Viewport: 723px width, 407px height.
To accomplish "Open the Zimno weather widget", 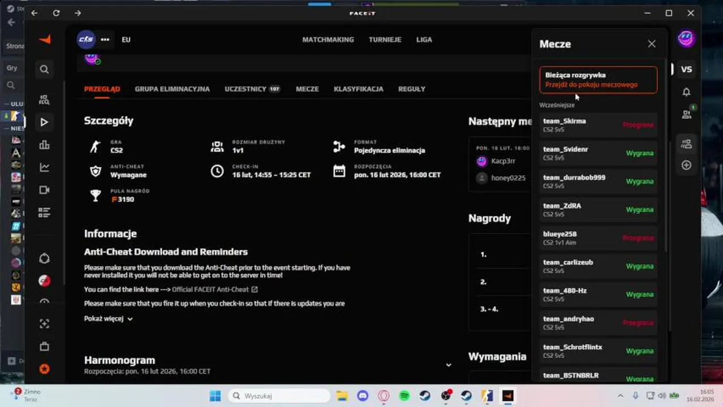I will tap(27, 395).
